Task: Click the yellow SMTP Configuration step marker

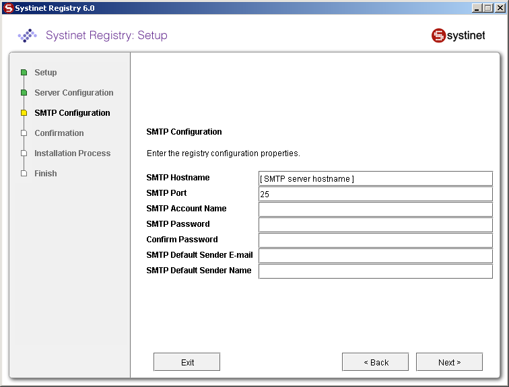Action: click(24, 113)
